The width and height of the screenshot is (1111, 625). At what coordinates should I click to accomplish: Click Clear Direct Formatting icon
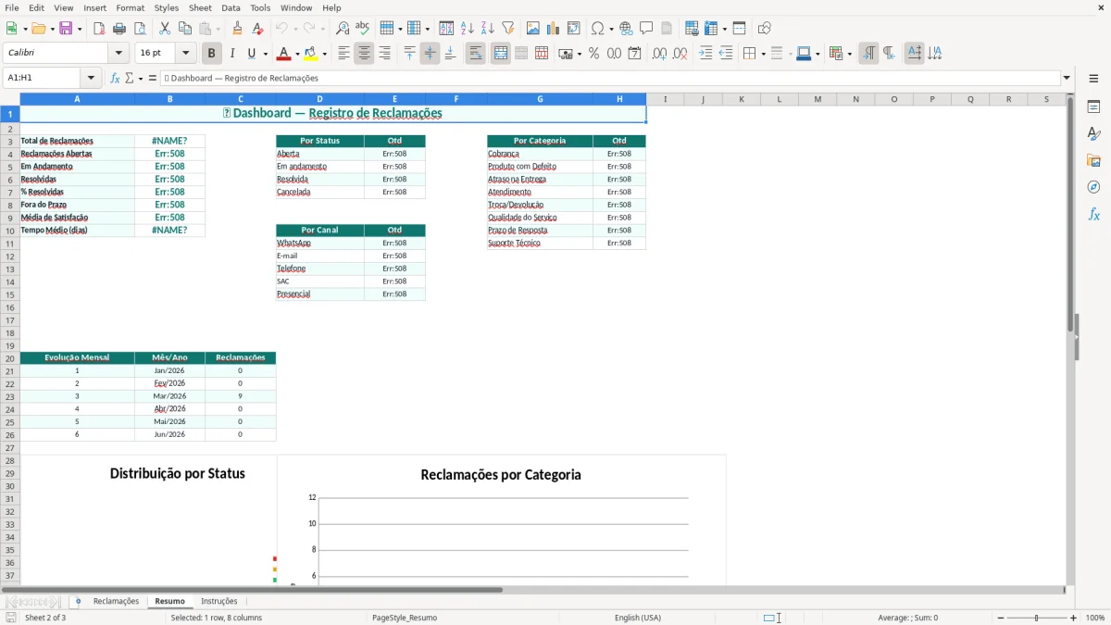(257, 29)
